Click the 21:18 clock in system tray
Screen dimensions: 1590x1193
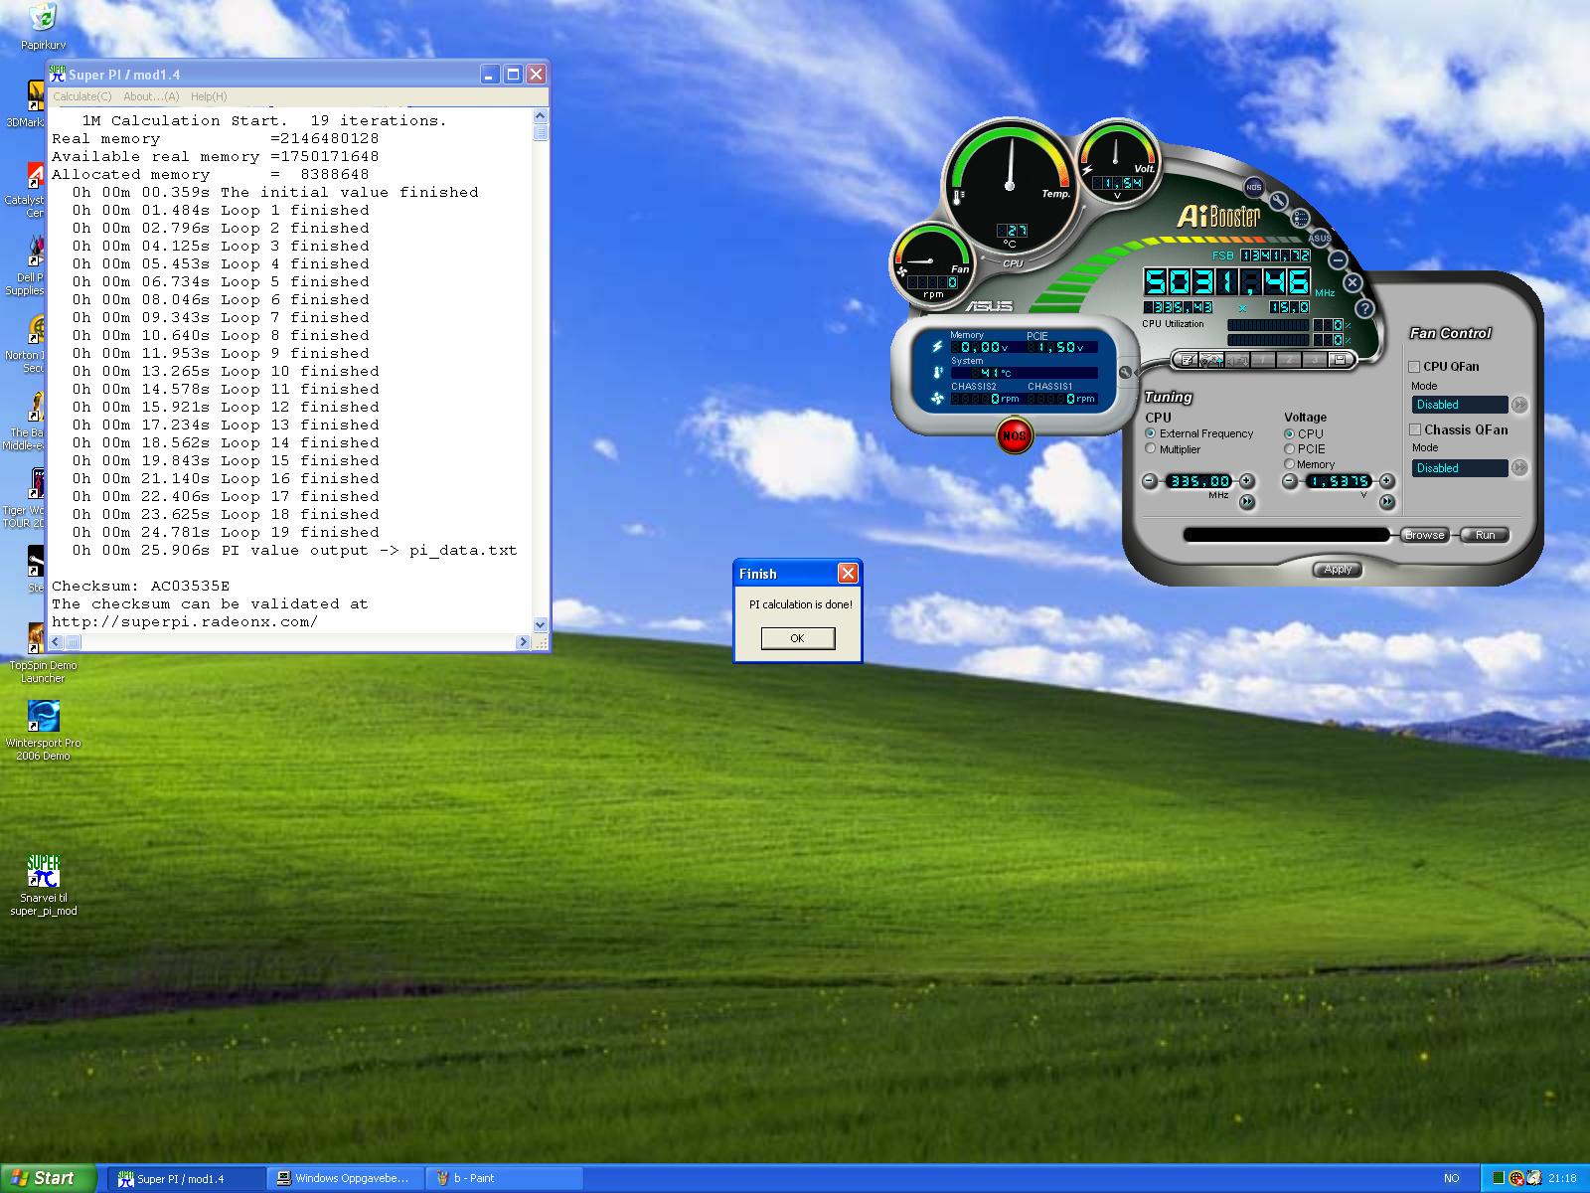[x=1562, y=1179]
